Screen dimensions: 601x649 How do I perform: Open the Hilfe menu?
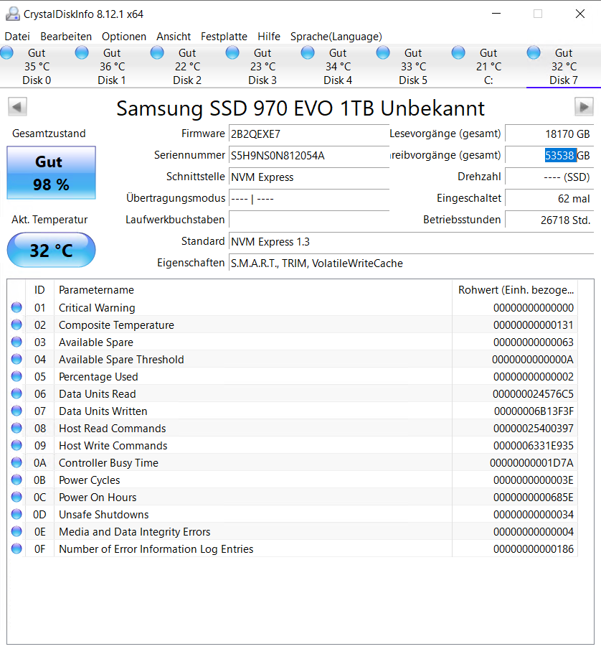[x=269, y=37]
